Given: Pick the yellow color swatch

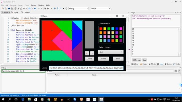Looking at the screenshot, I should (x=105, y=29).
